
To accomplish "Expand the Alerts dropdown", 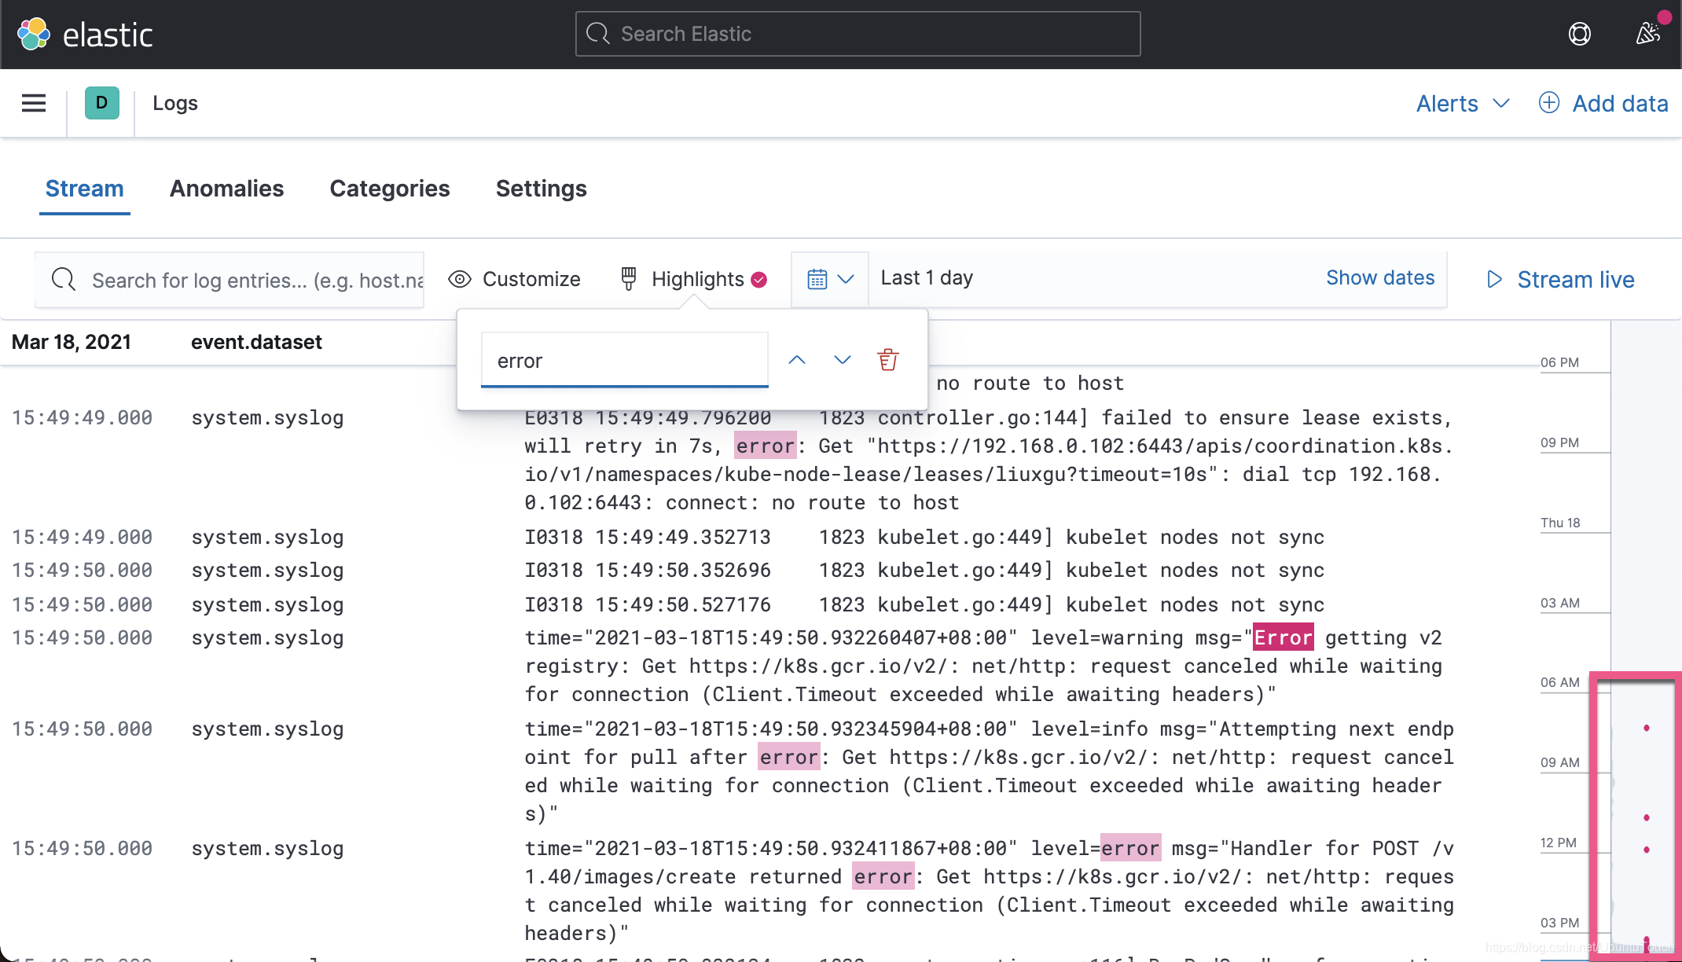I will 1462,103.
